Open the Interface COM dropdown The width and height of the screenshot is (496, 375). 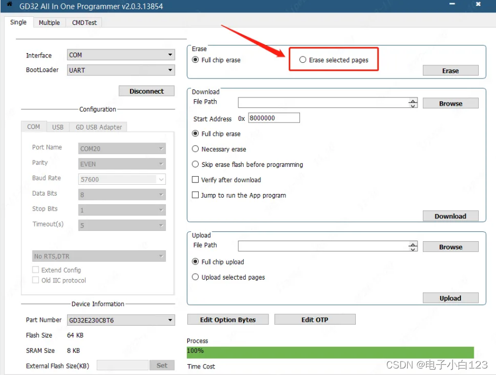point(121,55)
